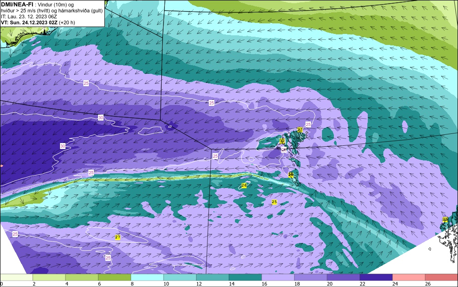
Task: Pick the 6–8 olive green legend swatch
Action: [114, 277]
